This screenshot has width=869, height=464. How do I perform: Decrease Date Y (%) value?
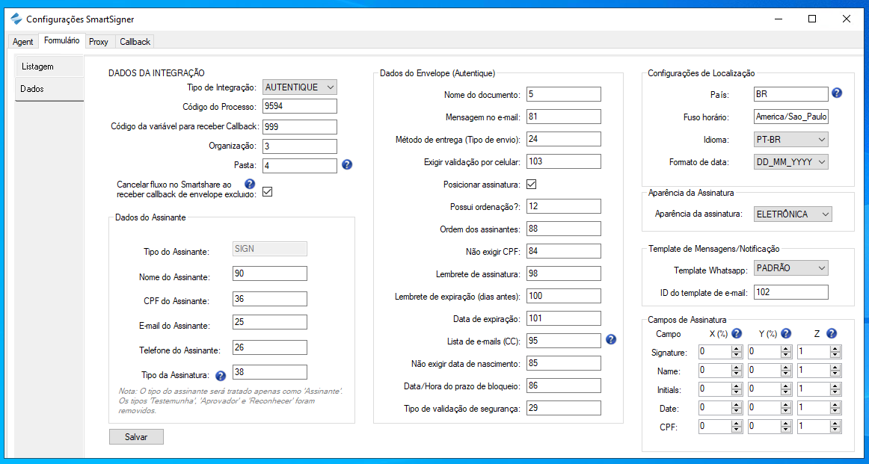(786, 411)
